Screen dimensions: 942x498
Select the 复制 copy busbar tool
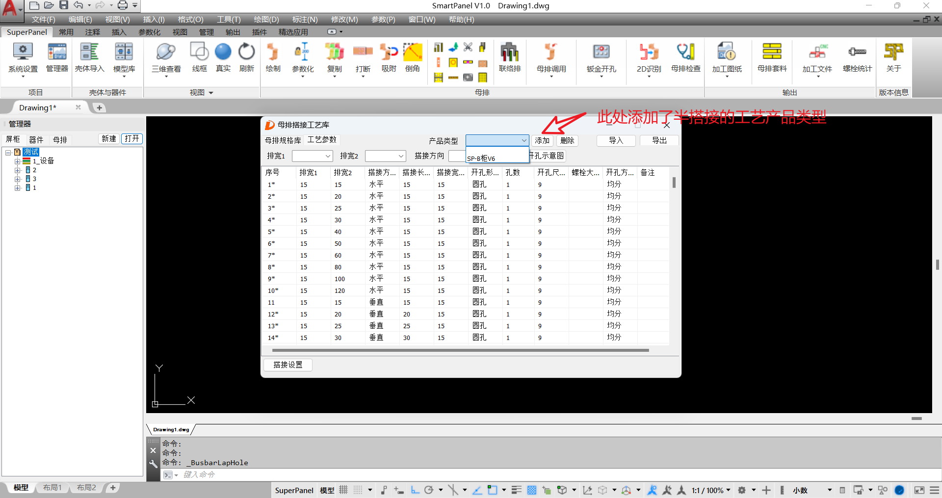[335, 58]
